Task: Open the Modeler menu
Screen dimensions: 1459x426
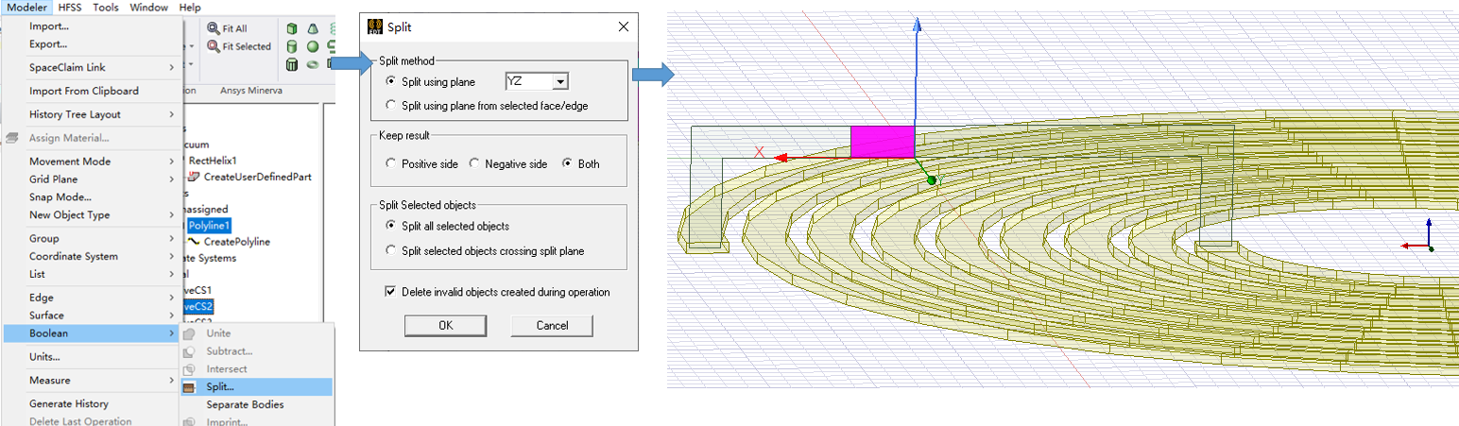Action: click(x=26, y=8)
